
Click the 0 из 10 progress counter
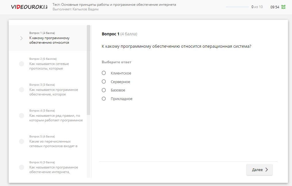point(257,7)
